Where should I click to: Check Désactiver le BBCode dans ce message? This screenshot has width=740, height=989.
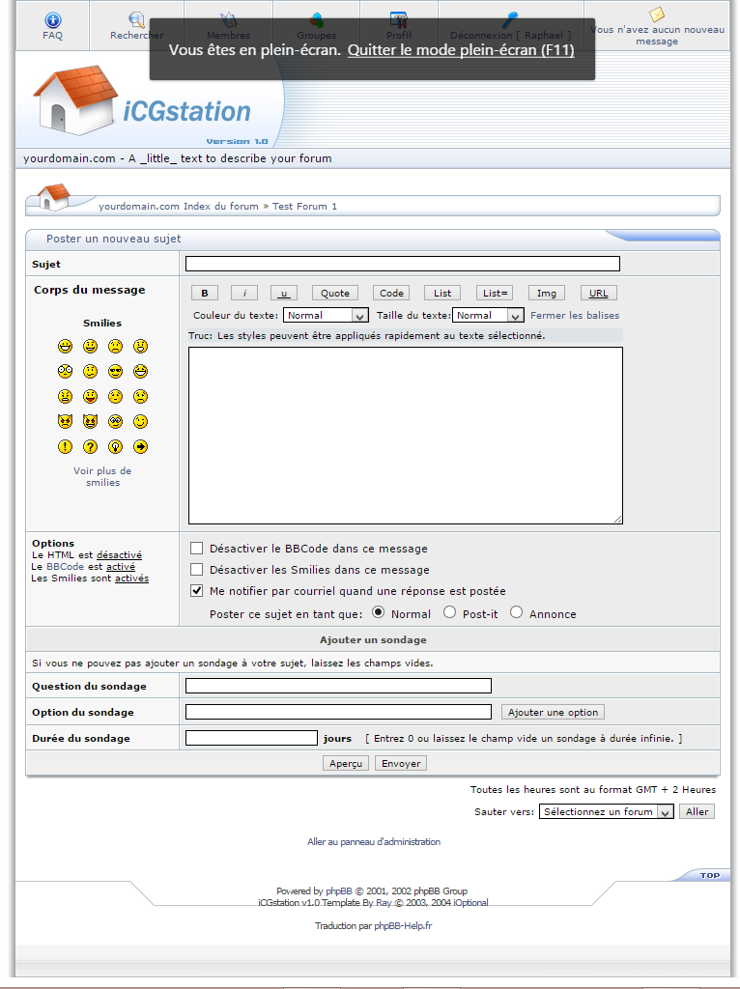click(x=197, y=549)
